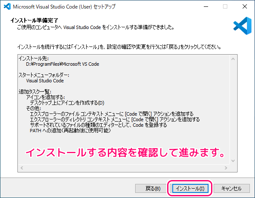Click the インストール準備完了 heading
This screenshot has height=198, width=255.
pos(34,20)
